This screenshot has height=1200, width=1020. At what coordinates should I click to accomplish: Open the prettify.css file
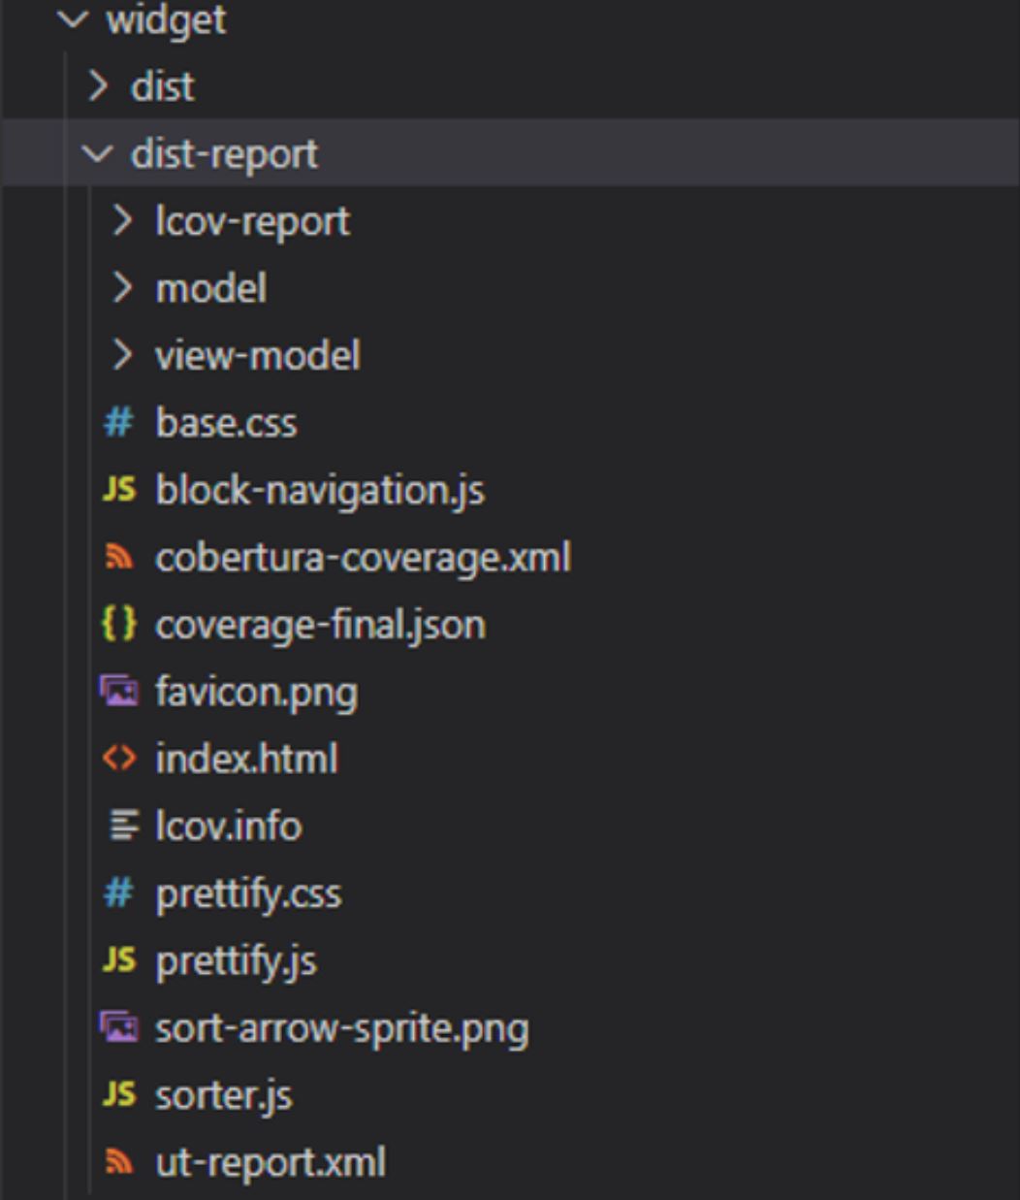[249, 894]
